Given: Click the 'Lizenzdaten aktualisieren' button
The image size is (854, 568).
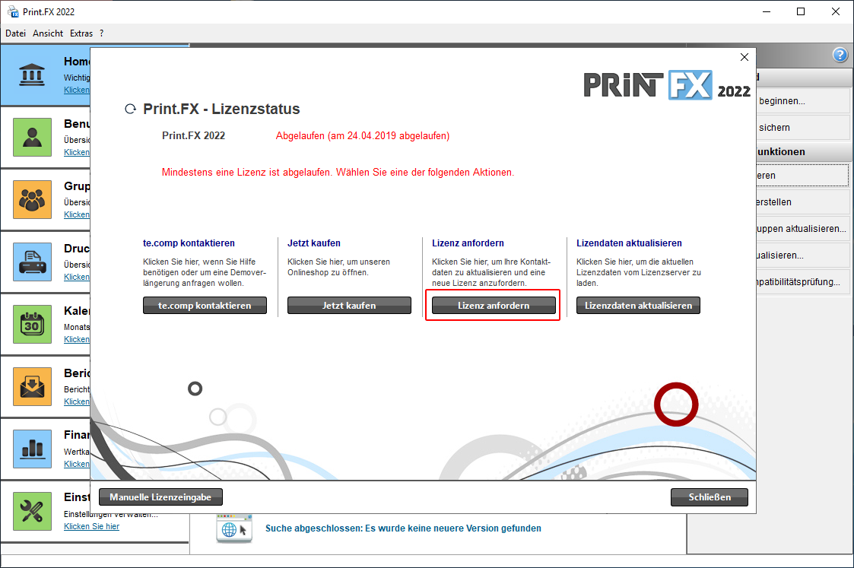Looking at the screenshot, I should point(638,306).
